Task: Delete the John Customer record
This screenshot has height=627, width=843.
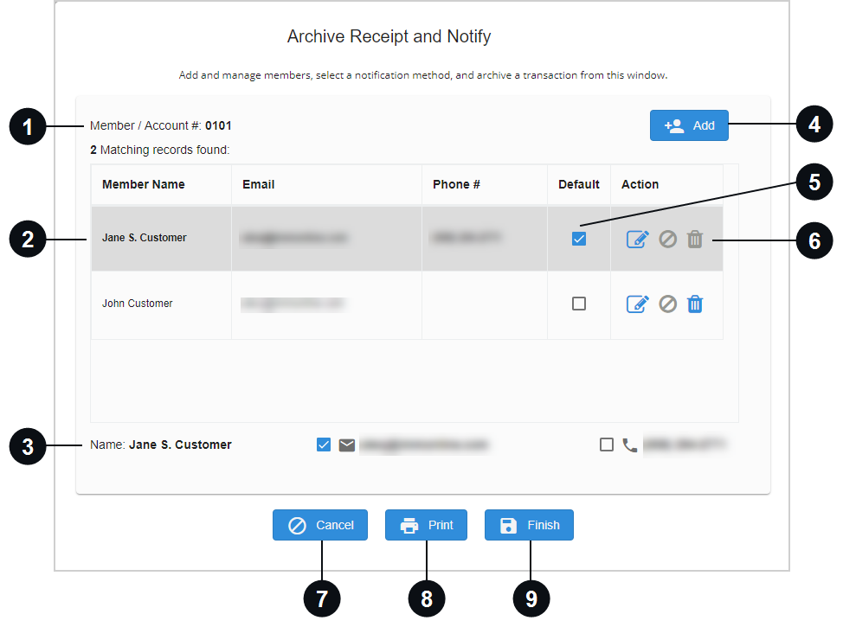Action: [x=695, y=304]
